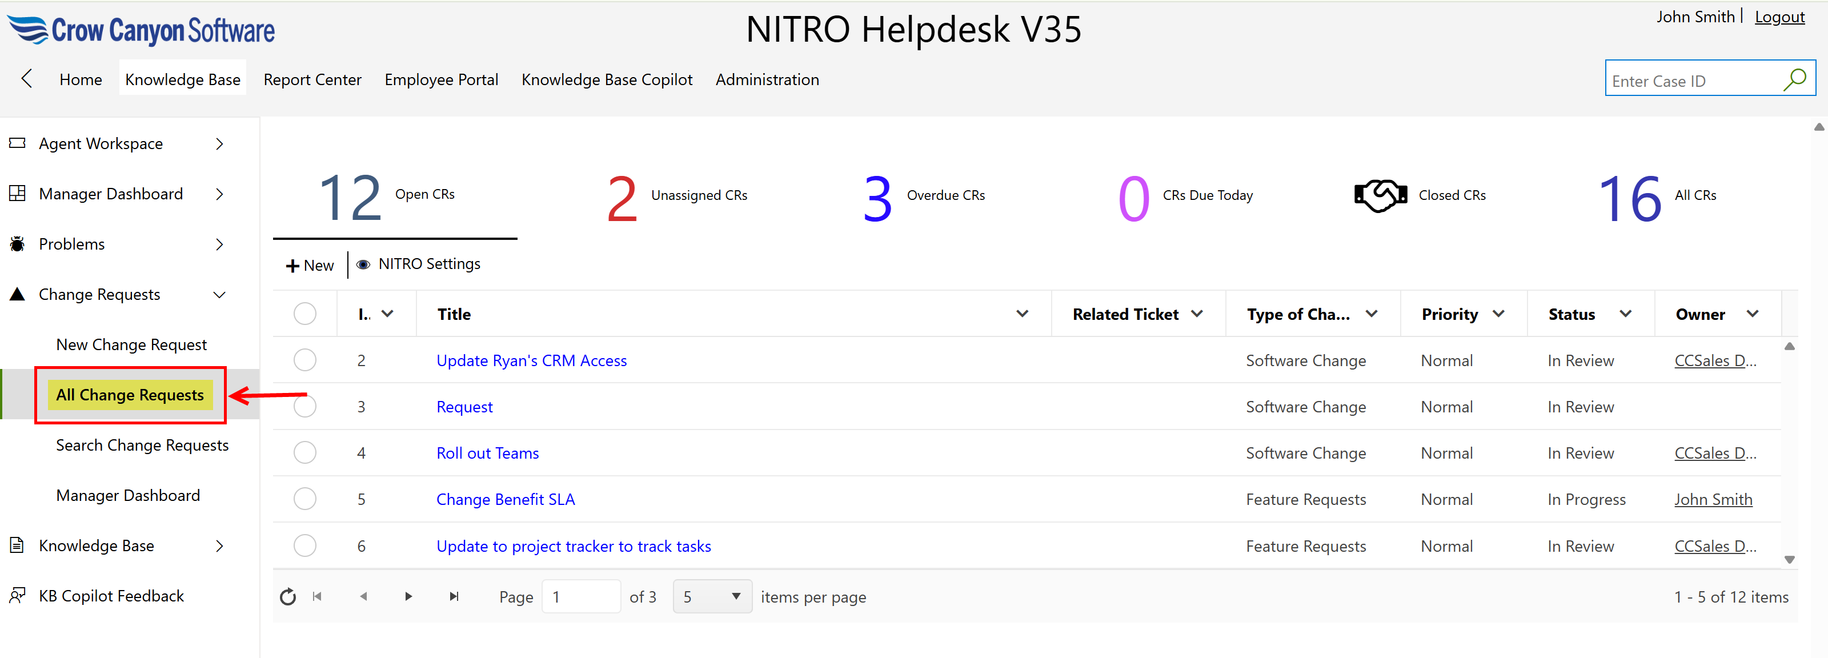This screenshot has height=658, width=1828.
Task: Collapse the Change Requests sidebar section
Action: (219, 295)
